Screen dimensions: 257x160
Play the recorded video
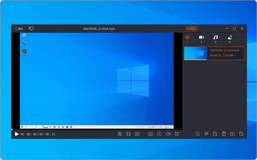coord(16,134)
